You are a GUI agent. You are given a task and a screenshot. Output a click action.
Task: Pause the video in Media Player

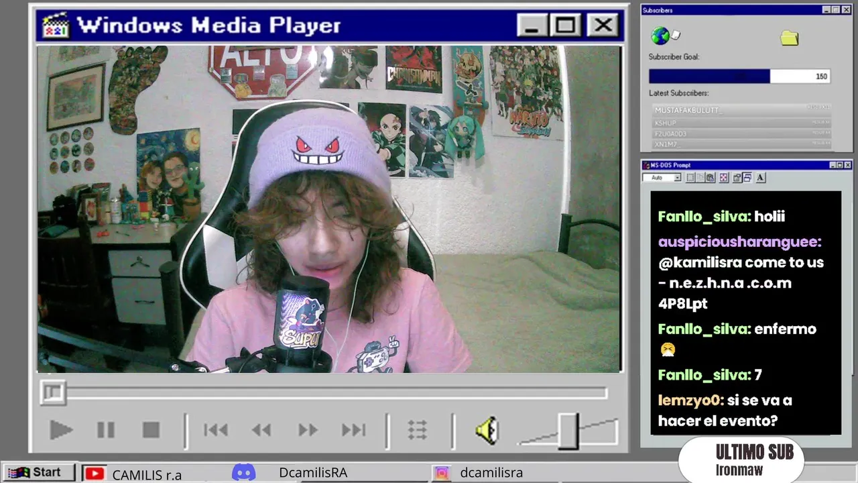click(106, 430)
